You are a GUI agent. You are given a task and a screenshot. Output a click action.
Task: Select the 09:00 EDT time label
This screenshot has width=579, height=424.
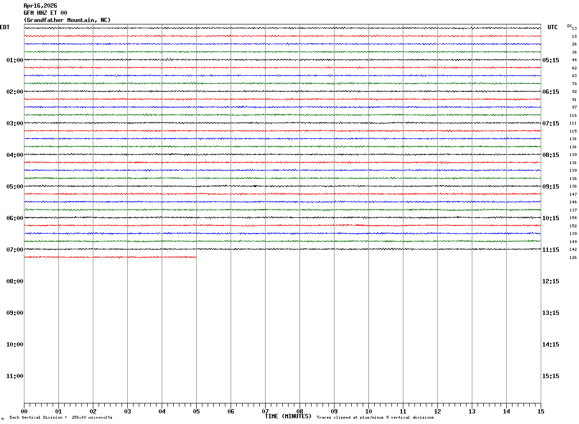tap(15, 313)
